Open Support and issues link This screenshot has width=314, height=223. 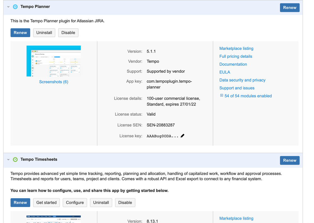point(237,88)
